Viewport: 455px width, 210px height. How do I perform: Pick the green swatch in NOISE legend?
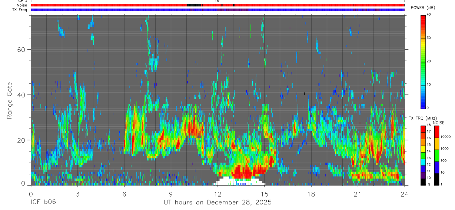[436, 156]
